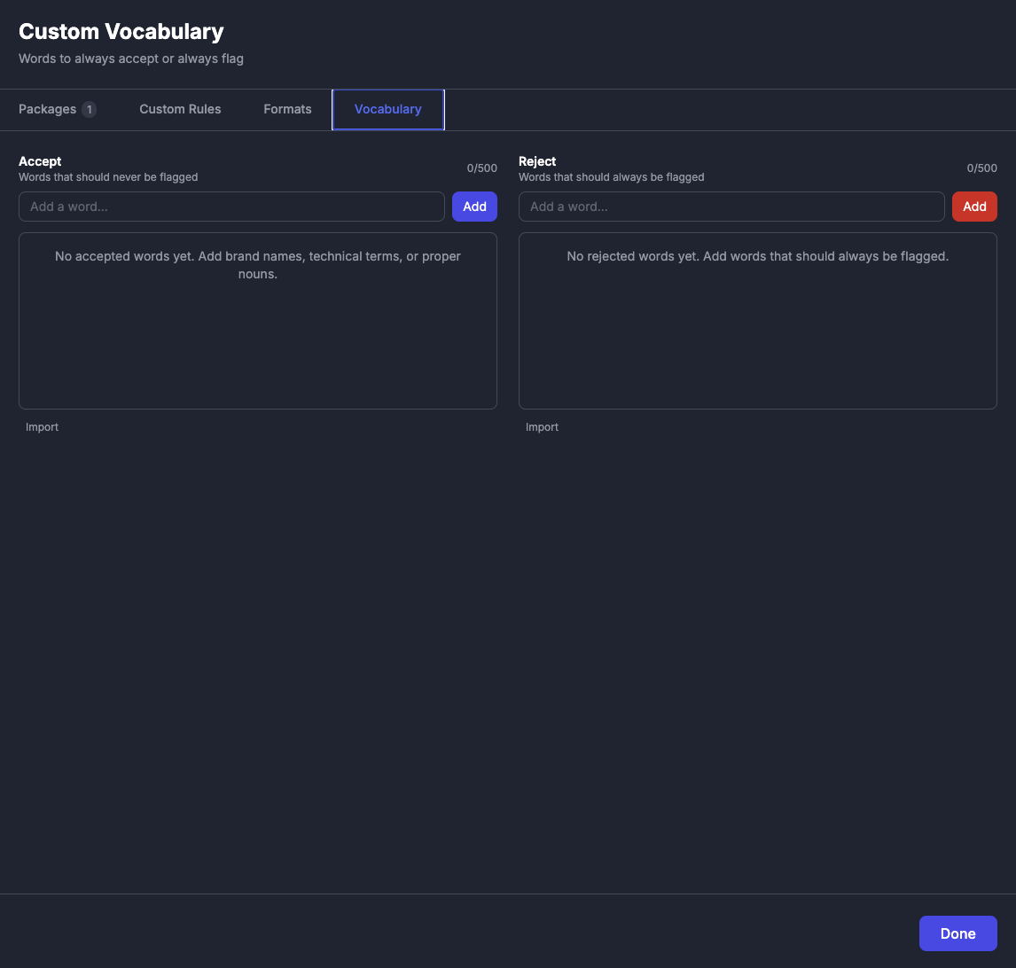Click the Reject section heading
This screenshot has width=1016, height=968.
coord(537,161)
